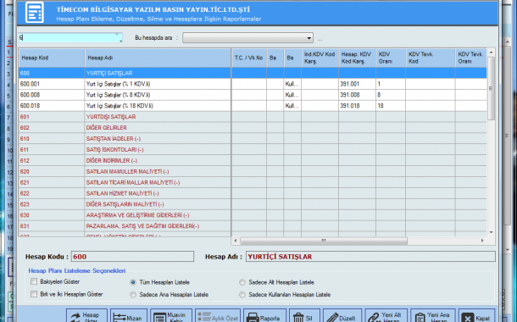Image resolution: width=517 pixels, height=322 pixels.
Task: Click the Raporla printer icon
Action: (253, 318)
